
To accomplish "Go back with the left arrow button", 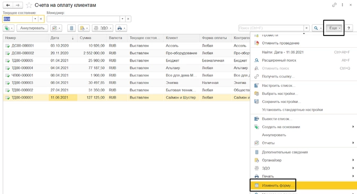I will click(8, 5).
